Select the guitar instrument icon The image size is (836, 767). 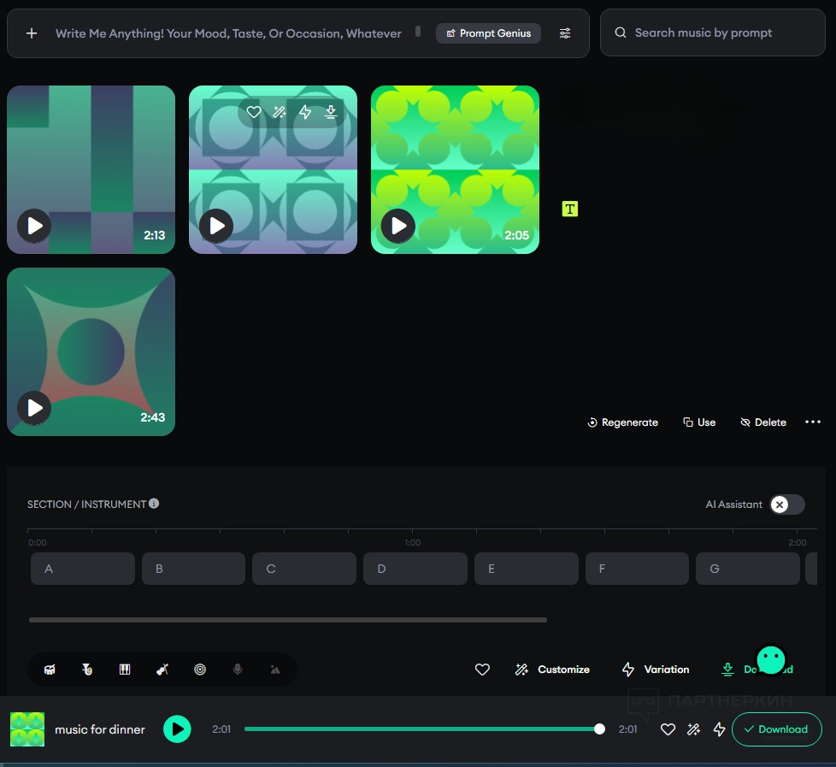click(x=162, y=670)
